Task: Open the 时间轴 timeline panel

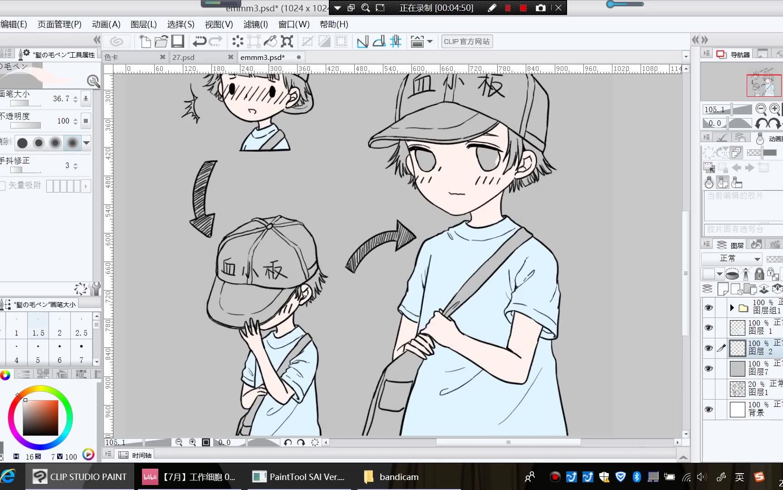Action: click(136, 455)
